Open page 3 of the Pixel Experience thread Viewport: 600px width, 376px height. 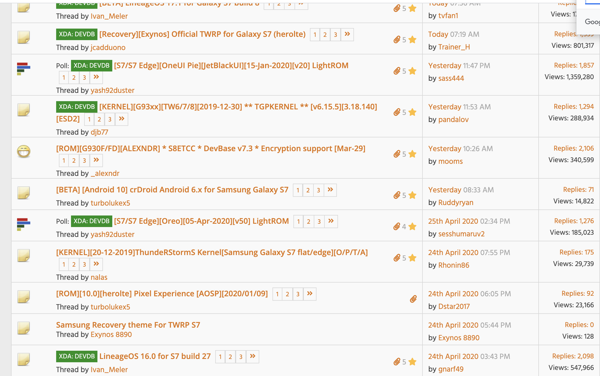pyautogui.click(x=298, y=294)
